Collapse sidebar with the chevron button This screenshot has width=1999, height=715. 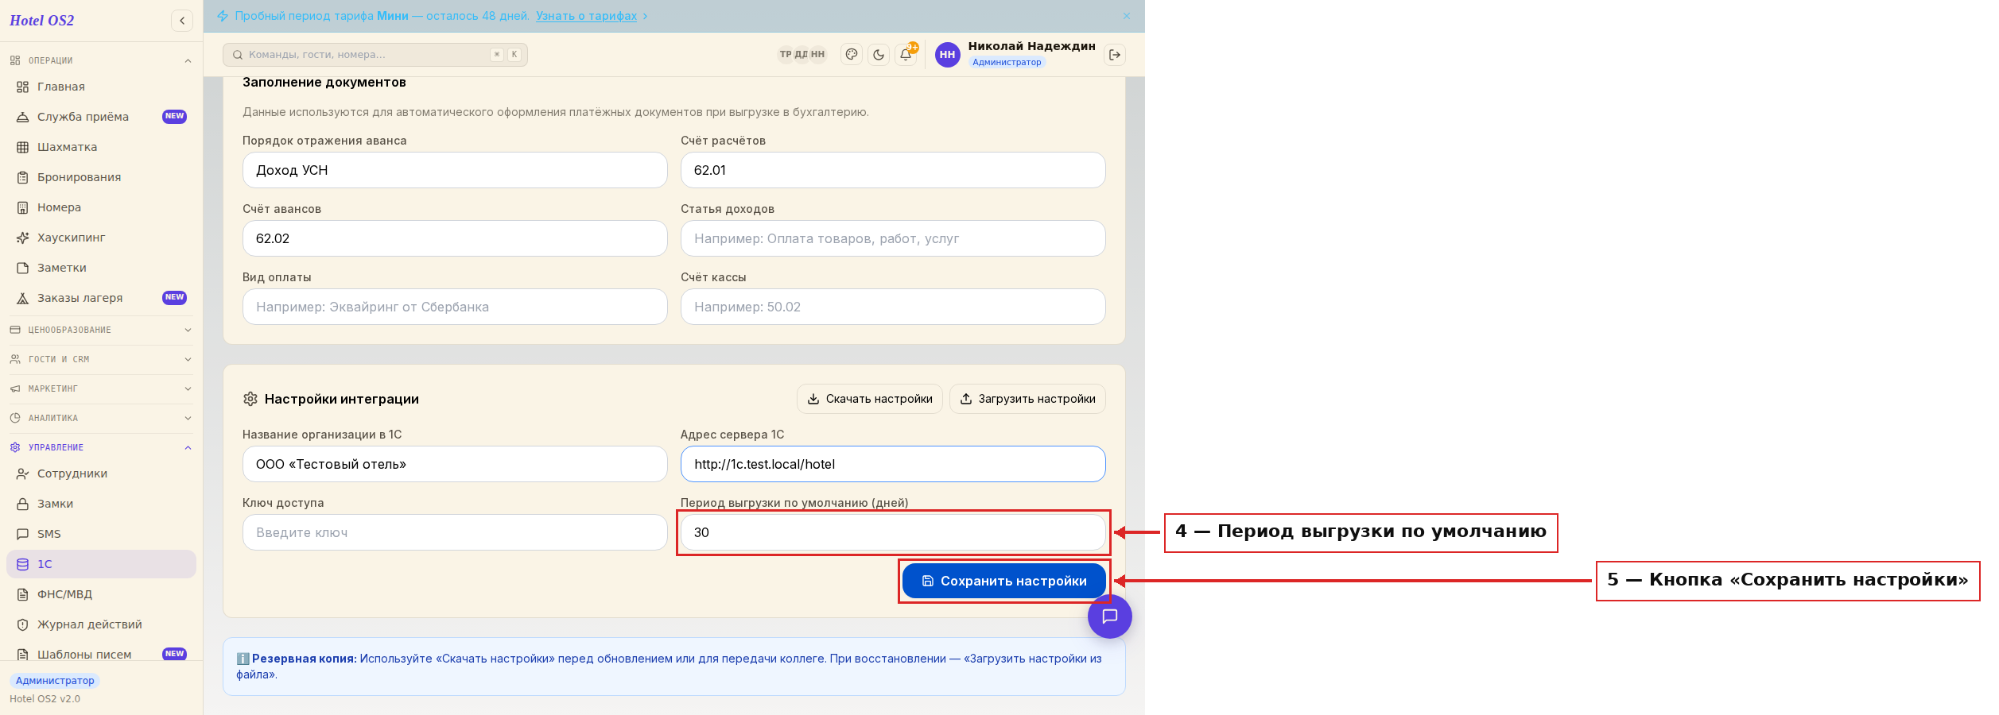click(x=182, y=21)
